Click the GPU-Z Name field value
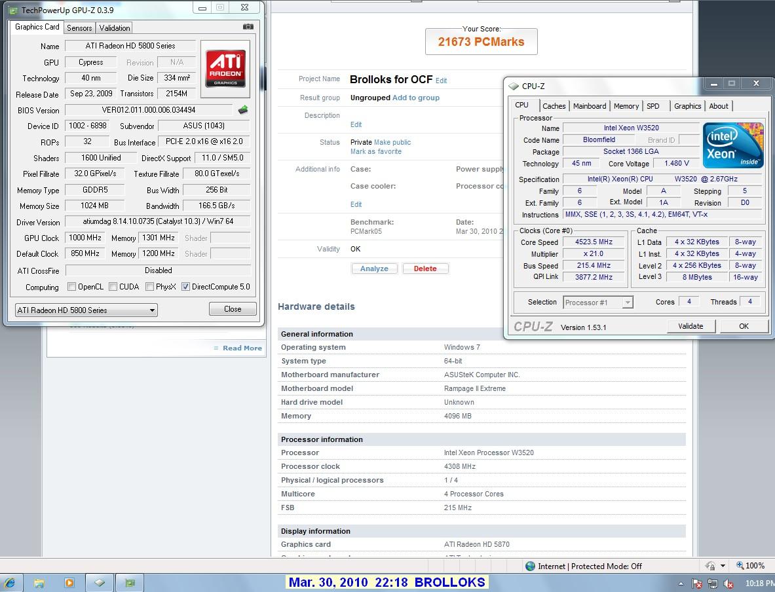 tap(130, 46)
